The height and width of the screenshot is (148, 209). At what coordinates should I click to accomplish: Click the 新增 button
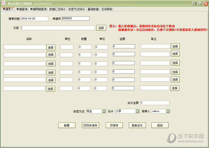67,125
